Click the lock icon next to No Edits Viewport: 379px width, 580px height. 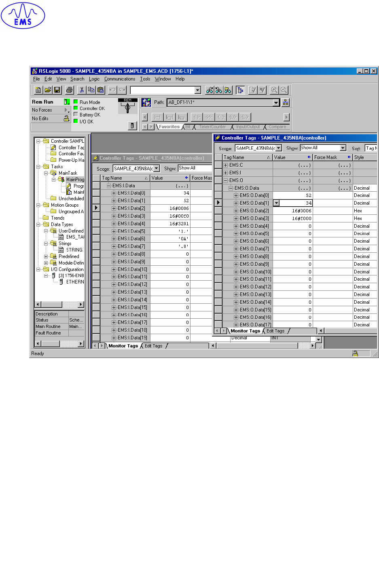(66, 119)
